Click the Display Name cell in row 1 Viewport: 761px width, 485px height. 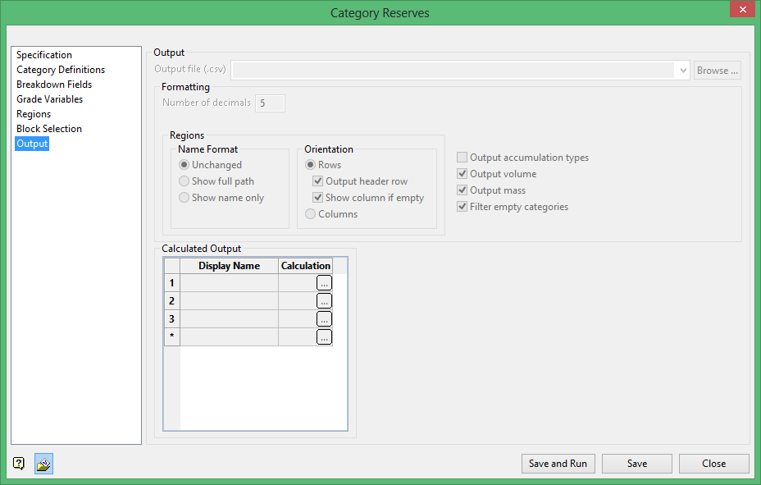(229, 283)
